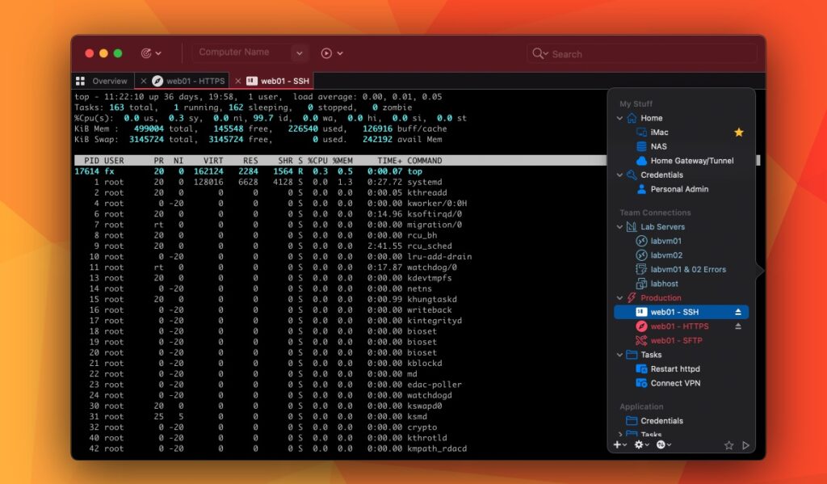Open labvm01 & 02 Errors item
Screen dimensions: 827x484
pyautogui.click(x=688, y=269)
